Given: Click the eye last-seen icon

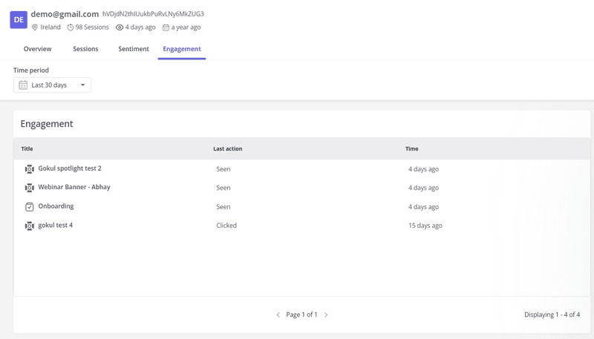Looking at the screenshot, I should coord(120,27).
